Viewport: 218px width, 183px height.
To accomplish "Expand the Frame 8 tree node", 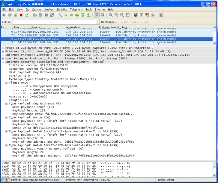I will (3, 48).
